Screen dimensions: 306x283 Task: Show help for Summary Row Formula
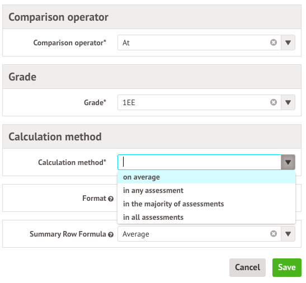tap(111, 234)
